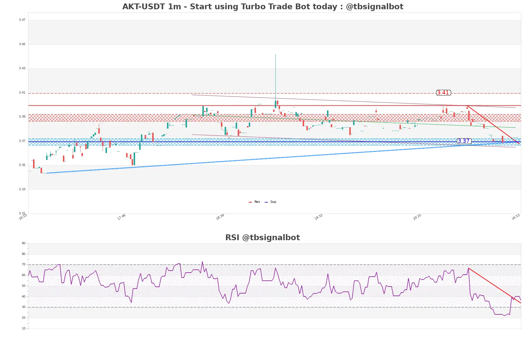Image resolution: width=525 pixels, height=350 pixels.
Task: Click the RSI 70 axis label
Action: coord(23,265)
